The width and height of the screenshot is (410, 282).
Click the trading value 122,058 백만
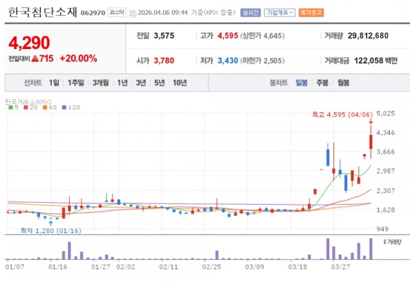pos(376,61)
